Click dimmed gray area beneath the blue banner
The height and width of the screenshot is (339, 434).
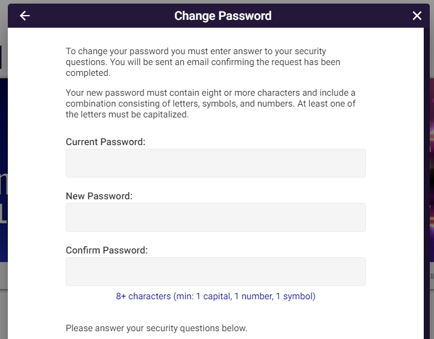tap(4, 275)
